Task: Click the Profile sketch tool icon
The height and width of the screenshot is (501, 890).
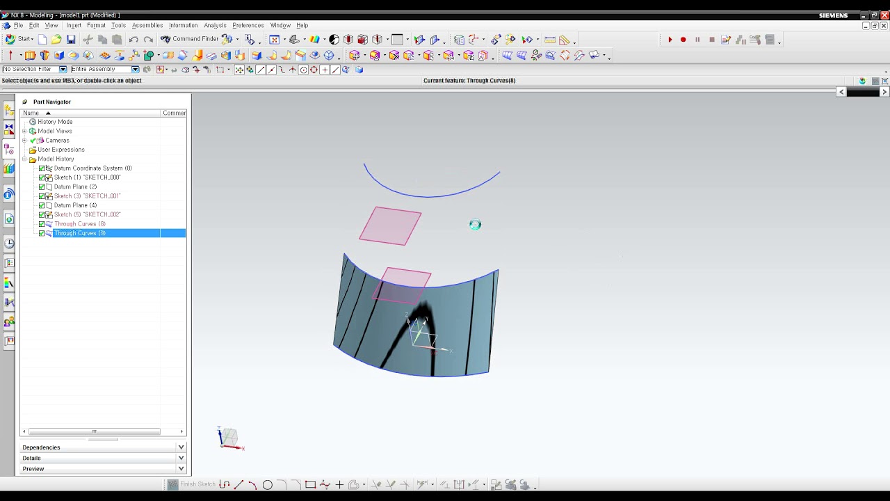Action: pyautogui.click(x=225, y=484)
